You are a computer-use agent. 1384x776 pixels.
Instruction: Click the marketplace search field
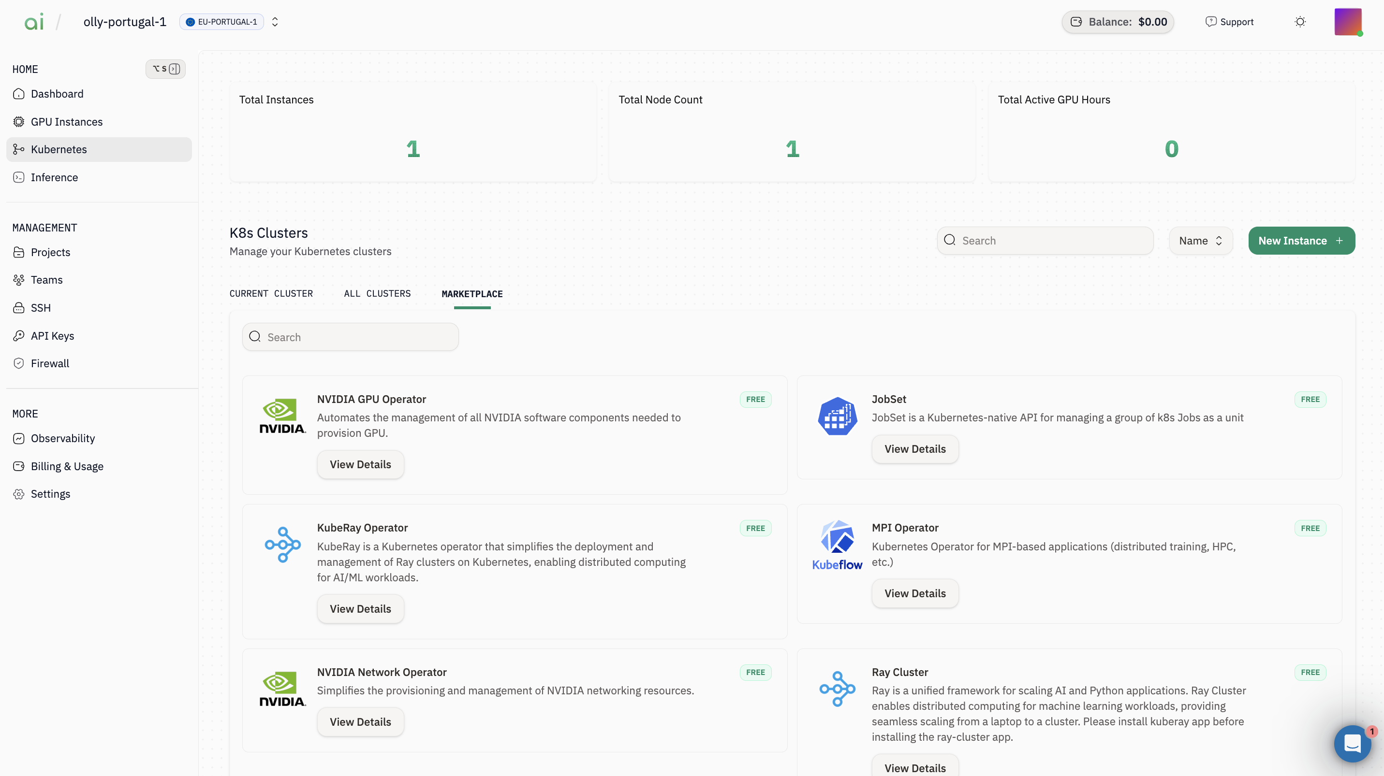[x=350, y=337]
